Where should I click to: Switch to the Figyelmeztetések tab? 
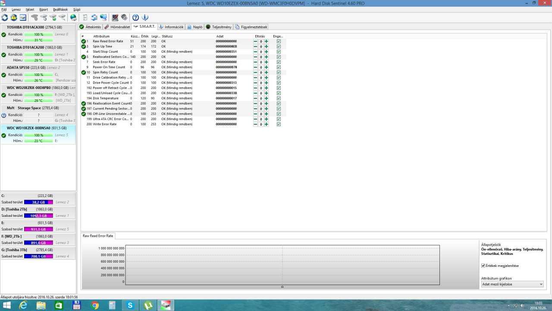251,27
